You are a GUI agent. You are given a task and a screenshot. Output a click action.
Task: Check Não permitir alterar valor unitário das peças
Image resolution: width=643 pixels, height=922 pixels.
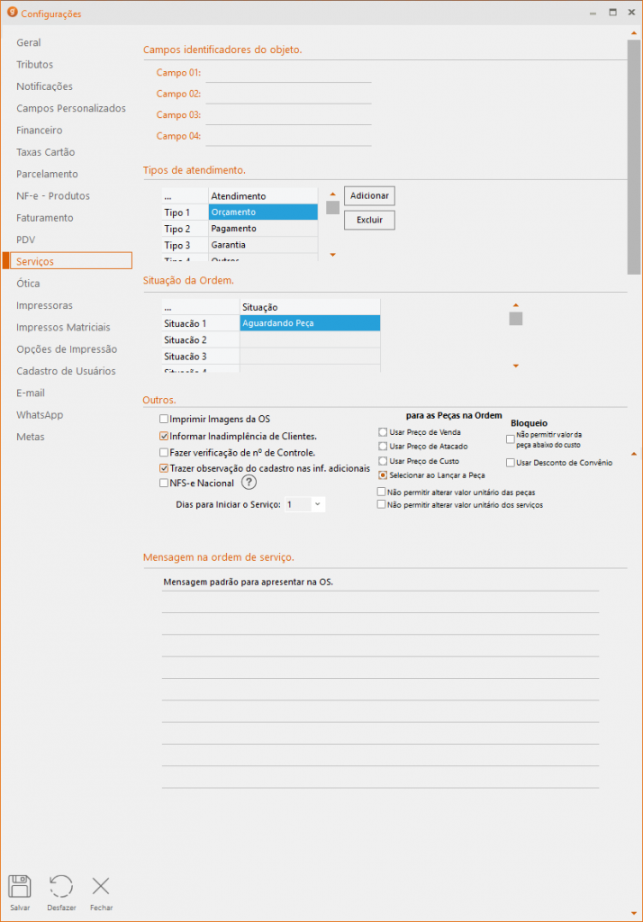click(381, 492)
